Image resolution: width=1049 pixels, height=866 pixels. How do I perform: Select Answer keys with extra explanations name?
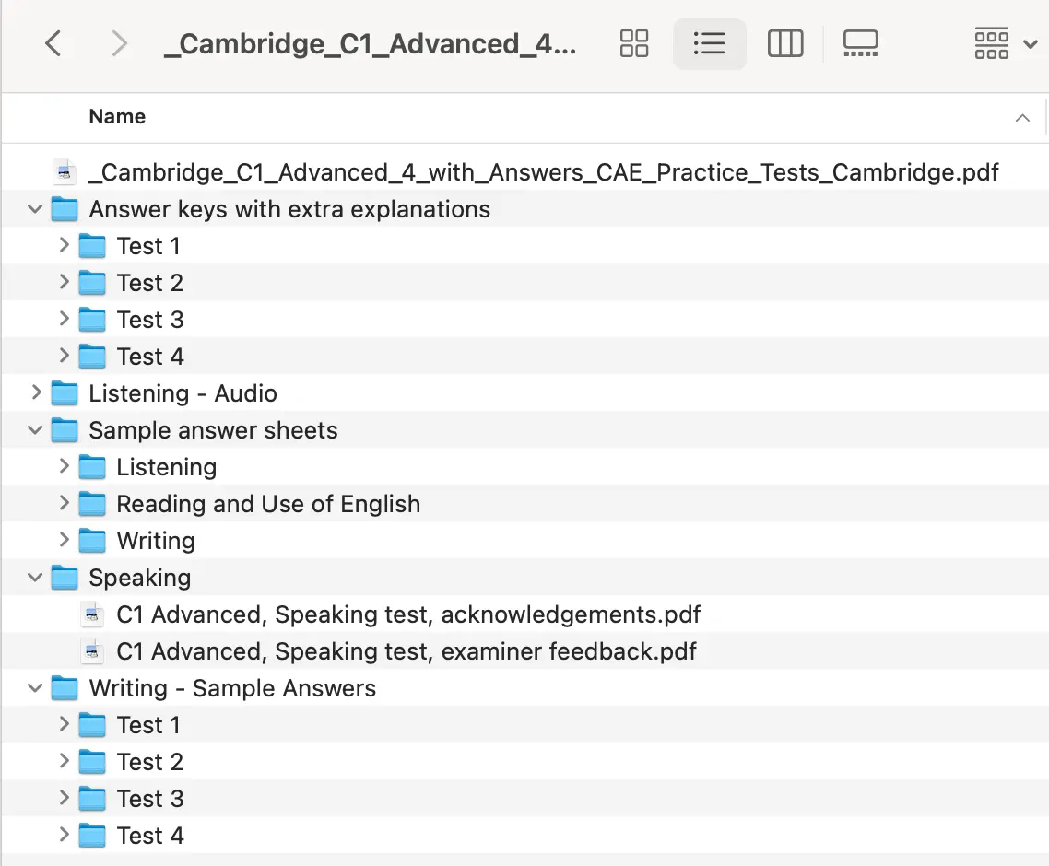[289, 209]
